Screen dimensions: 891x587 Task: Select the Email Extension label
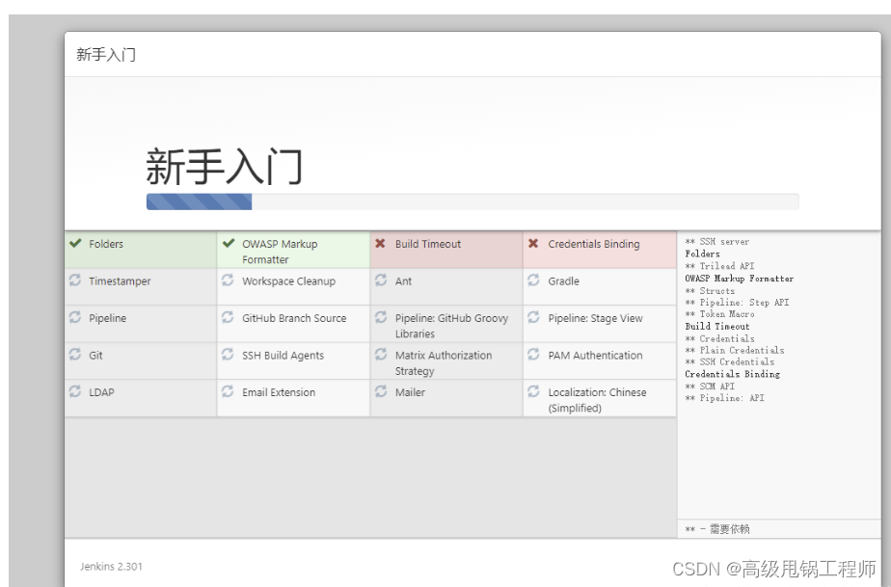[279, 392]
